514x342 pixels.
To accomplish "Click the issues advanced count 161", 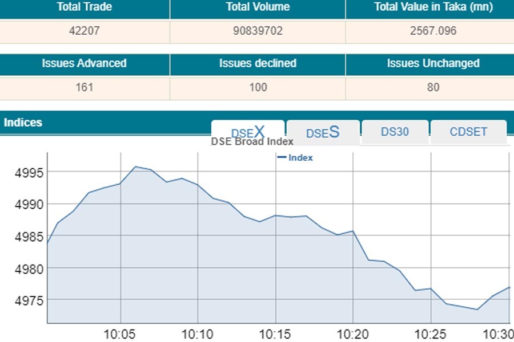I will [x=85, y=88].
